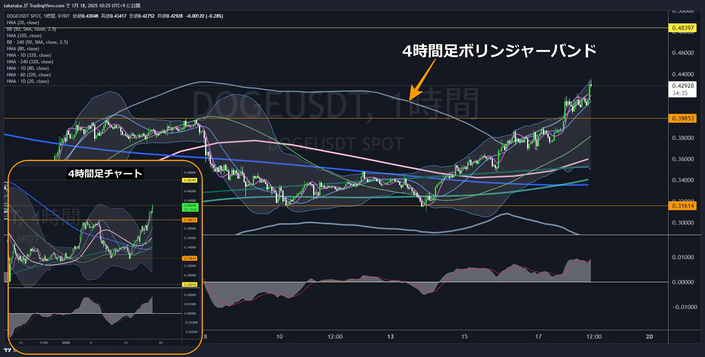Click the change value −0.00120 (−0.28%)

pos(204,16)
